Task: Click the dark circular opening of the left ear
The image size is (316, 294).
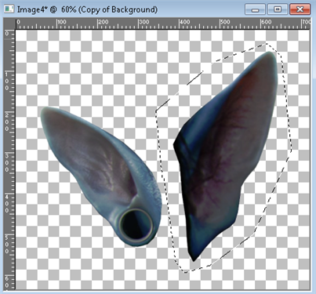Action: pos(136,227)
